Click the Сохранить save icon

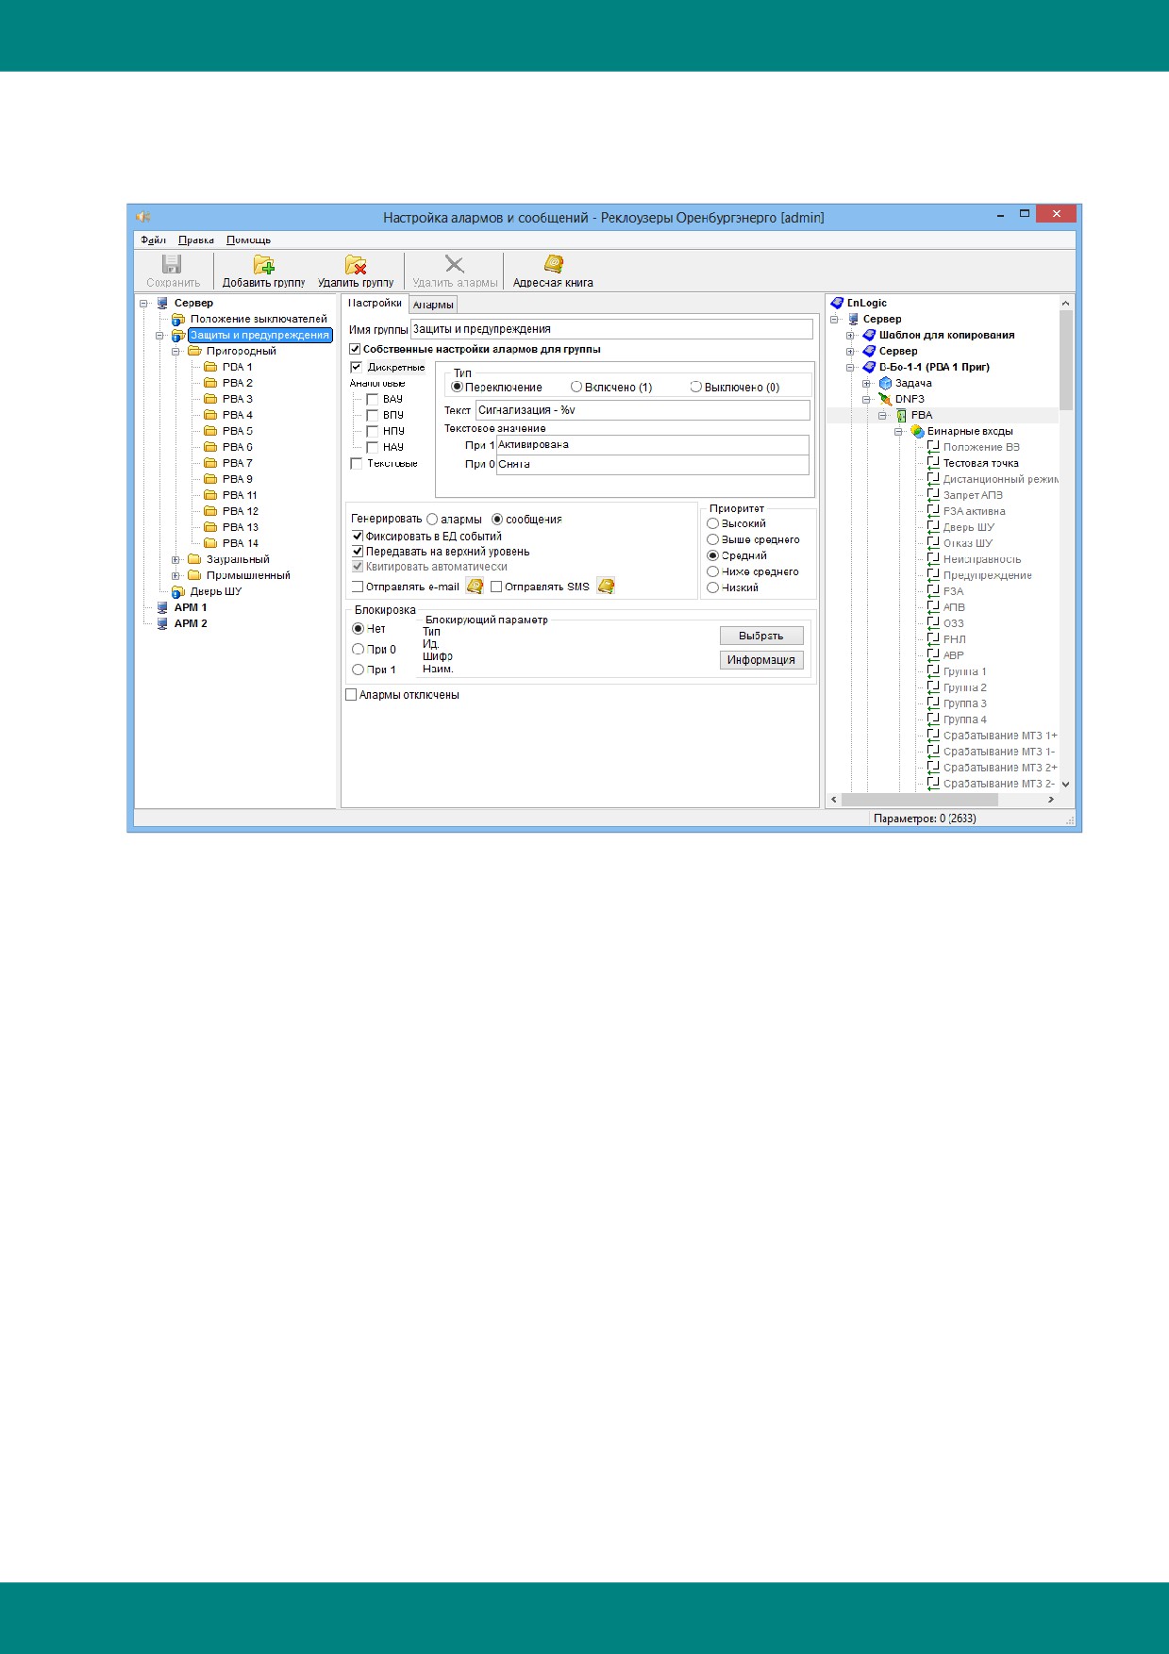tap(172, 264)
